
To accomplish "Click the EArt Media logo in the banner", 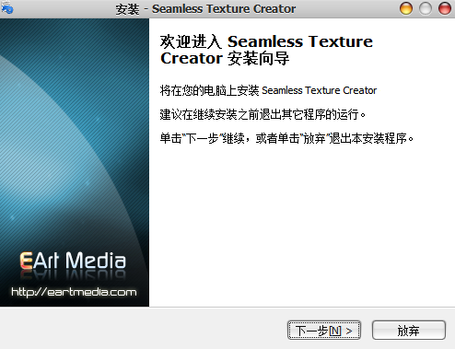I will 73,261.
